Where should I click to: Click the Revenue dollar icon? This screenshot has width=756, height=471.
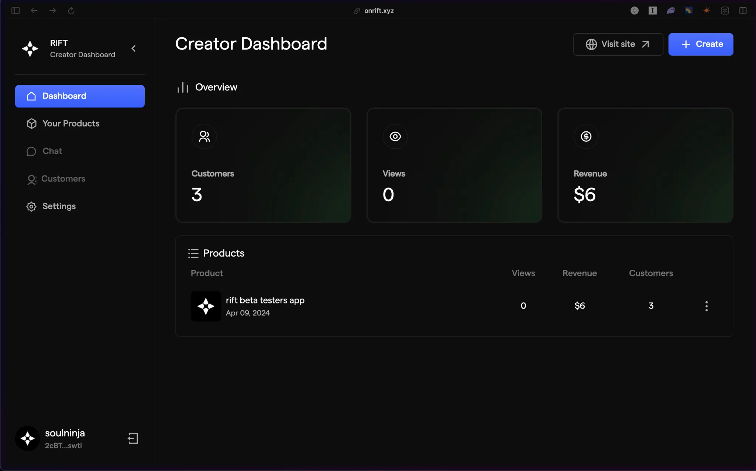click(586, 137)
